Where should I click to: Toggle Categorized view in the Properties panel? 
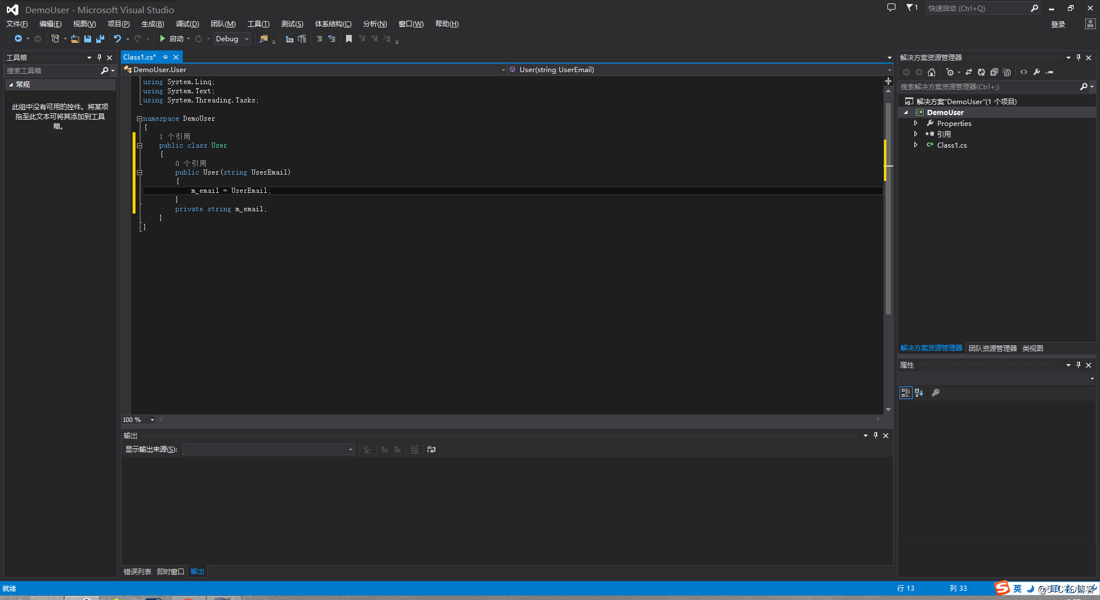(x=906, y=393)
